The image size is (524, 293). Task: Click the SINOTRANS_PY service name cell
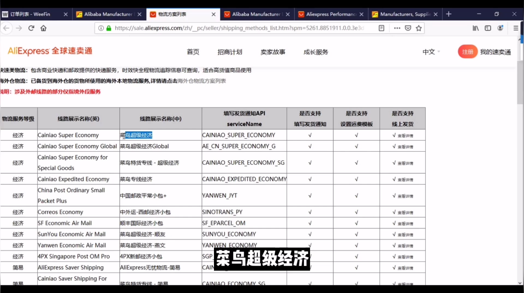(244, 212)
